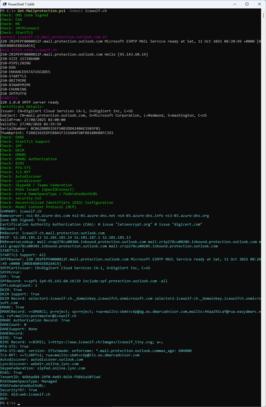Image resolution: width=266 pixels, height=407 pixels.
Task: Maximize the PowerShell 7 window
Action: pos(247,4)
